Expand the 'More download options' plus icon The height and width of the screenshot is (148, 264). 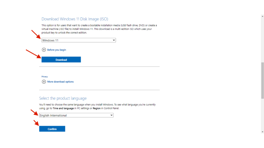point(44,81)
